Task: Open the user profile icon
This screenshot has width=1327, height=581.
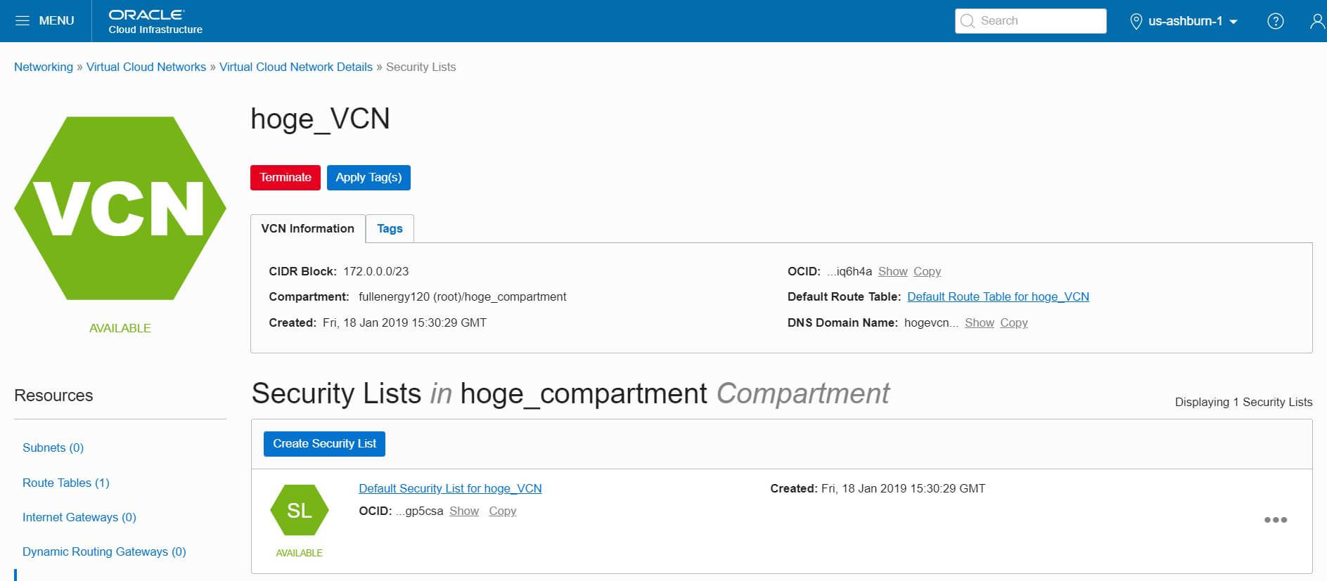Action: click(1318, 21)
